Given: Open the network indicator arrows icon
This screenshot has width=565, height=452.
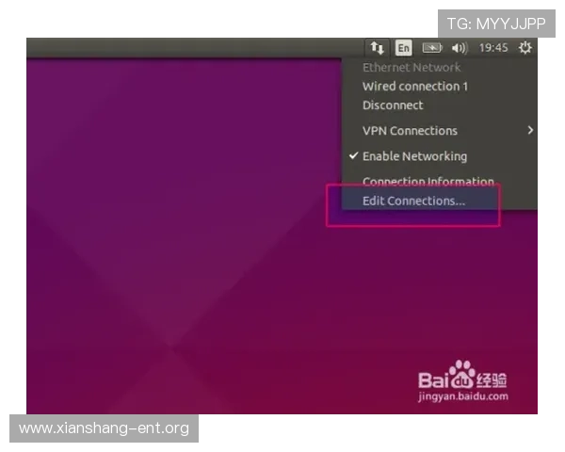Looking at the screenshot, I should pyautogui.click(x=377, y=48).
